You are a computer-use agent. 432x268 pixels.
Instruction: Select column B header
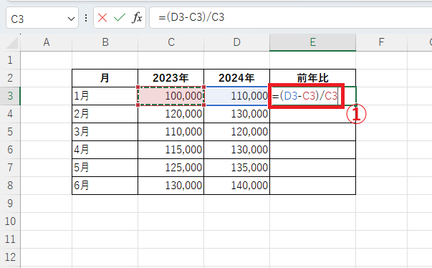(x=105, y=42)
